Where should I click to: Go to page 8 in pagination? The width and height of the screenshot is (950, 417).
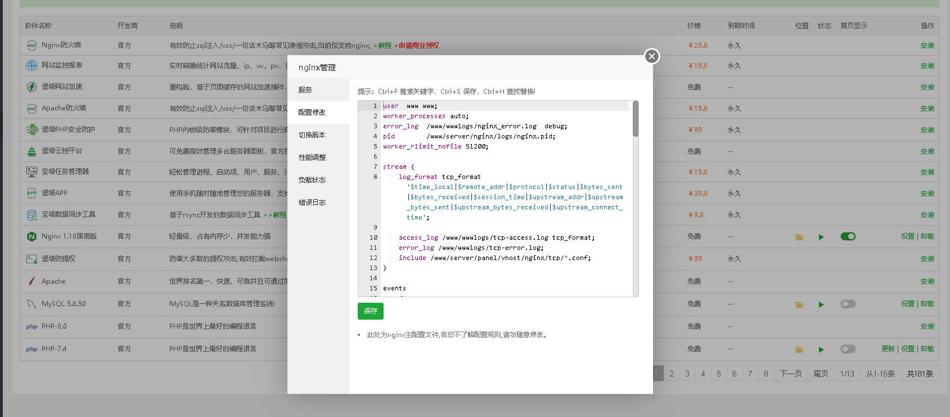[766, 374]
